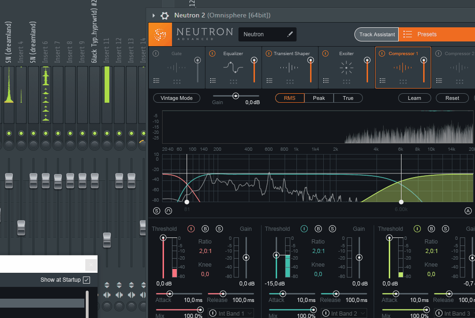The height and width of the screenshot is (318, 475).
Task: Open Equalizer module preset list icon
Action: 213,81
